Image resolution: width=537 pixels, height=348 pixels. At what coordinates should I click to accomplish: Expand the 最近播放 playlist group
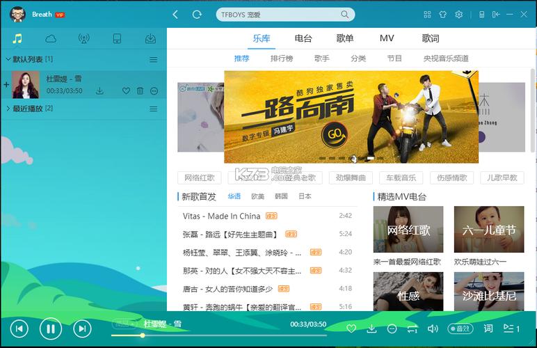(x=8, y=109)
